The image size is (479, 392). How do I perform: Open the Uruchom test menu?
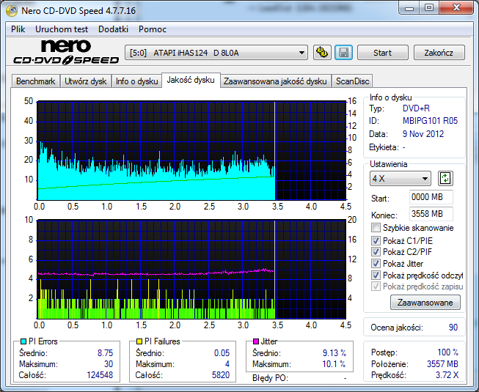pyautogui.click(x=62, y=29)
